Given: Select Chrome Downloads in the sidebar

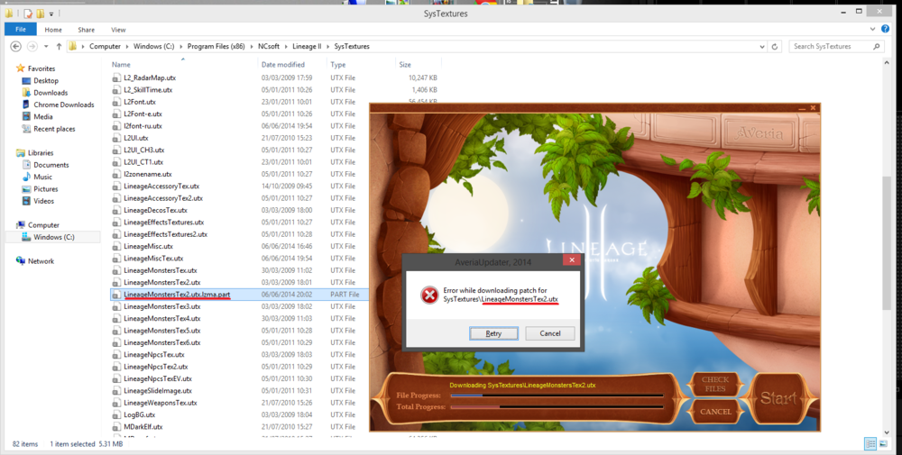Looking at the screenshot, I should (63, 105).
